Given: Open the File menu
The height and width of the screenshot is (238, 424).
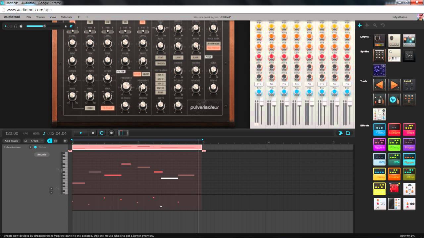Looking at the screenshot, I should pos(29,17).
